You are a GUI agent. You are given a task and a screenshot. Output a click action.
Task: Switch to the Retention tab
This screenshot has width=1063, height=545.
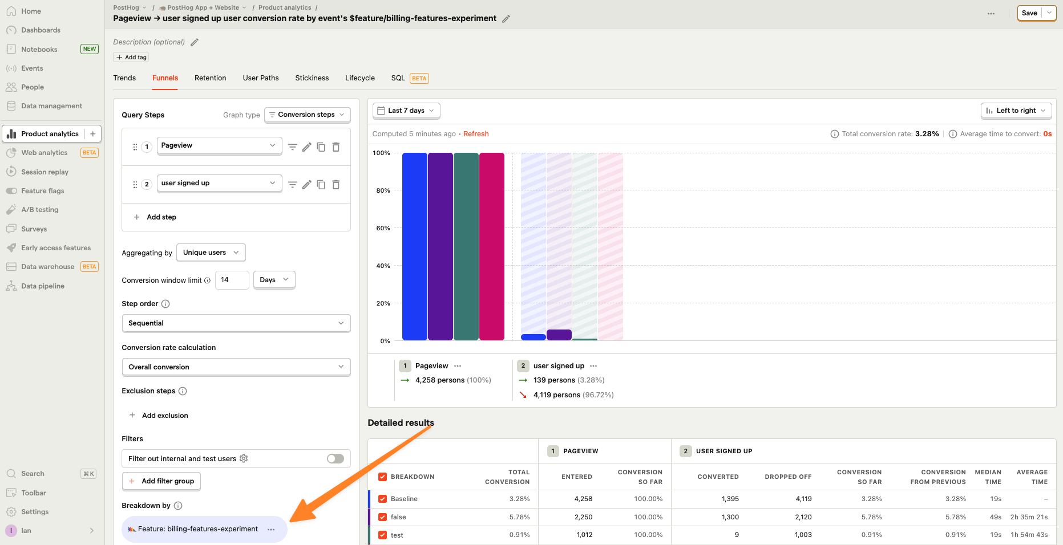pyautogui.click(x=211, y=78)
